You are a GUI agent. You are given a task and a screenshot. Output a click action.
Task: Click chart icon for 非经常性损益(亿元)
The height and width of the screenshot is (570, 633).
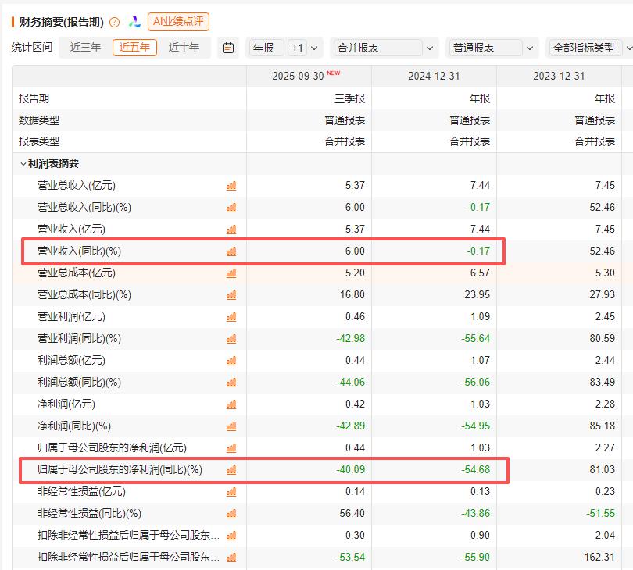pos(231,492)
